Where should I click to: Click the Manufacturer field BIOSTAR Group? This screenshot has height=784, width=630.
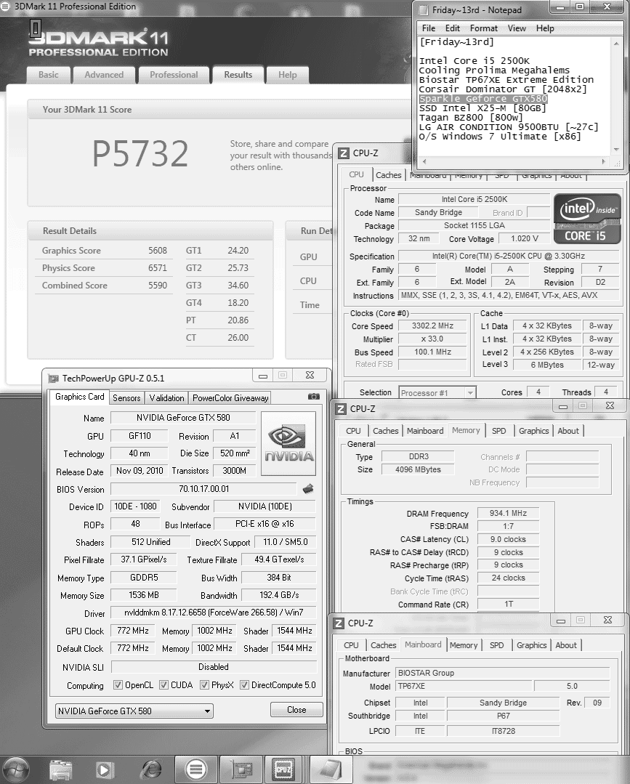tap(503, 673)
